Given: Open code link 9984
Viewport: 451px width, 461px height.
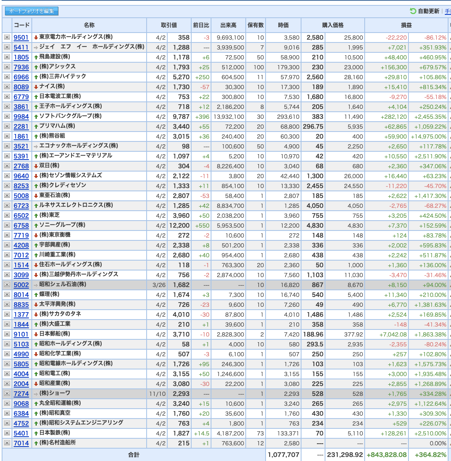Looking at the screenshot, I should tap(21, 116).
